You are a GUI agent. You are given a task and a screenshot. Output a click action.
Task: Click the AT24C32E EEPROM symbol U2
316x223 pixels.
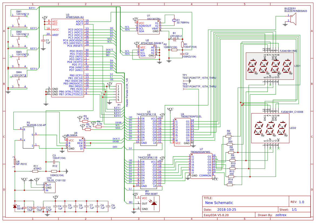tap(147, 51)
